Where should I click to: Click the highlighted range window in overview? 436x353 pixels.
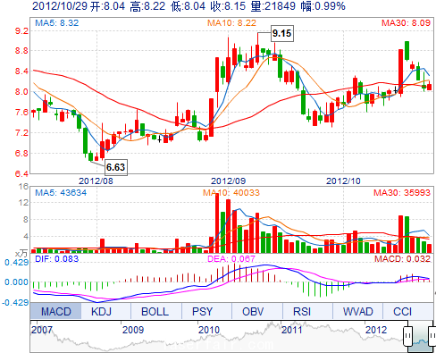(421, 337)
